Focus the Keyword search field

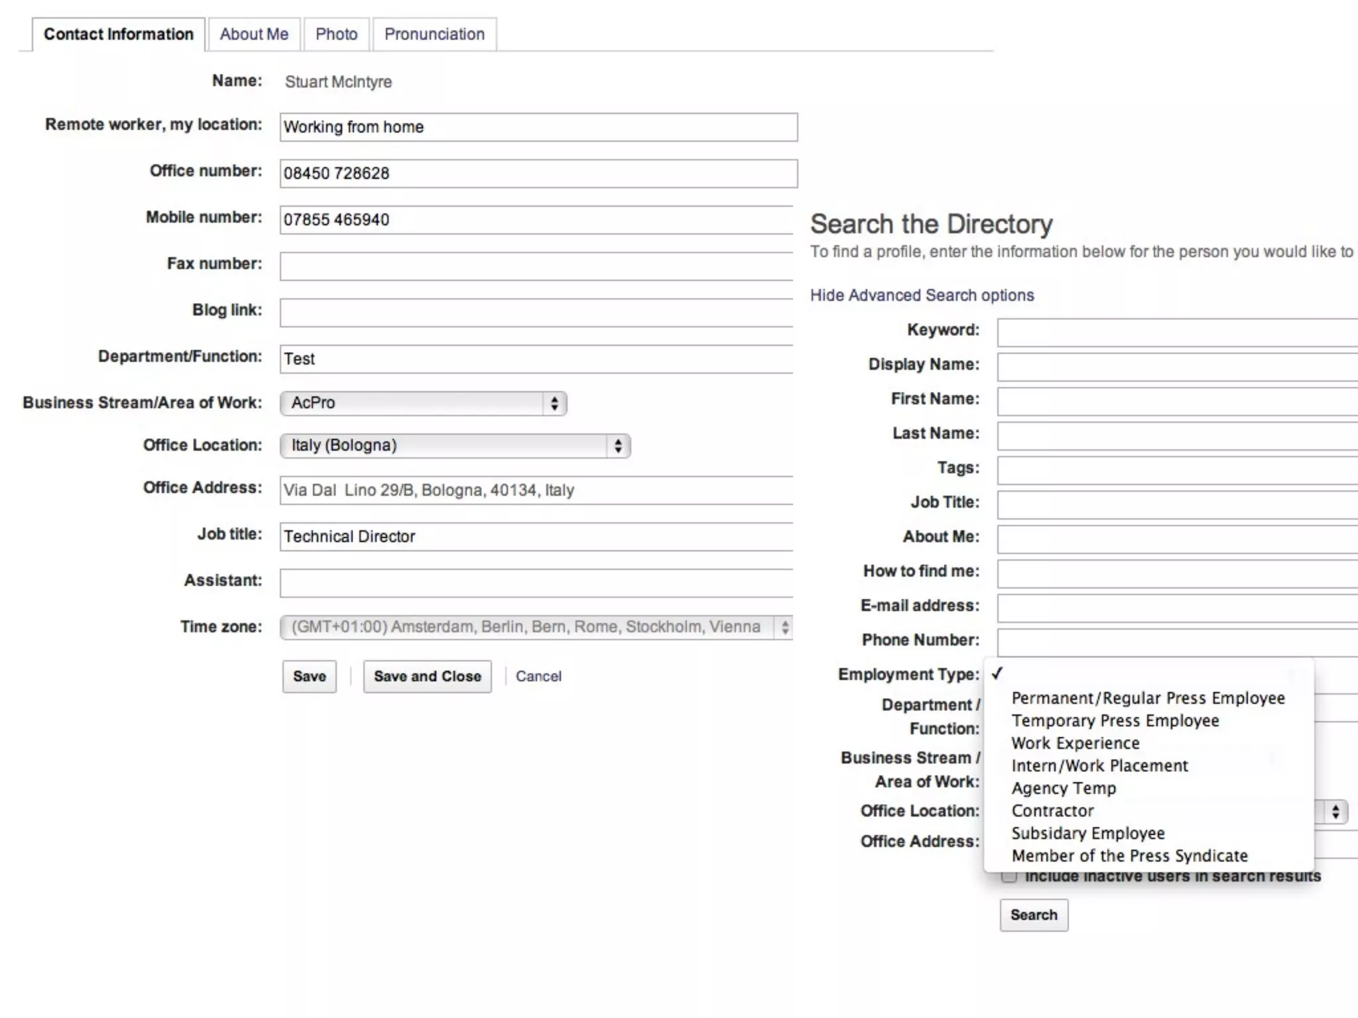click(1177, 333)
